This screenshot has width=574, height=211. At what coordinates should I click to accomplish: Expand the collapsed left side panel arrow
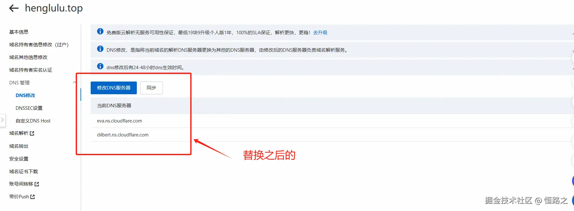pos(3,120)
